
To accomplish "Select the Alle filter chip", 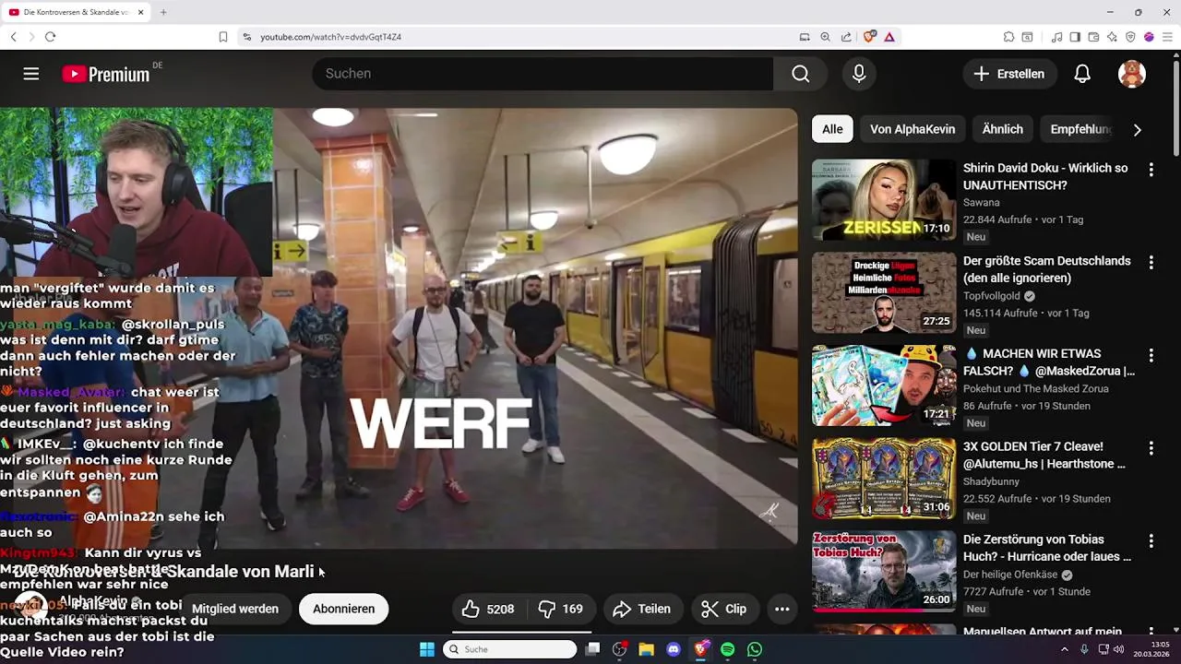I will pyautogui.click(x=832, y=129).
